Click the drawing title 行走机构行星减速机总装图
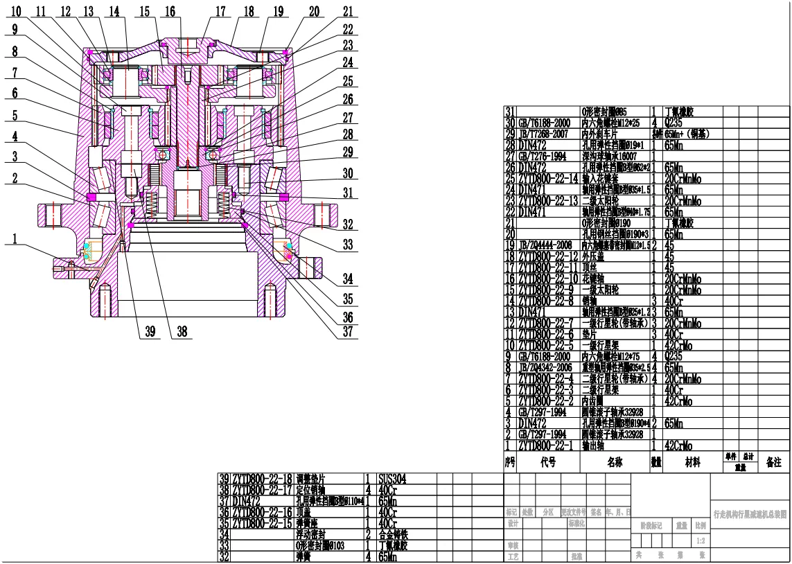Image resolution: width=792 pixels, height=564 pixels. [750, 514]
